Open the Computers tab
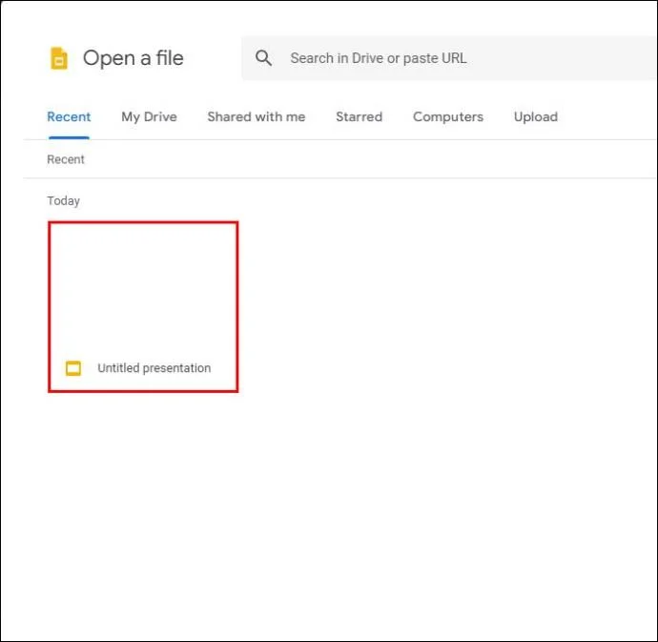The image size is (658, 642). coord(448,116)
